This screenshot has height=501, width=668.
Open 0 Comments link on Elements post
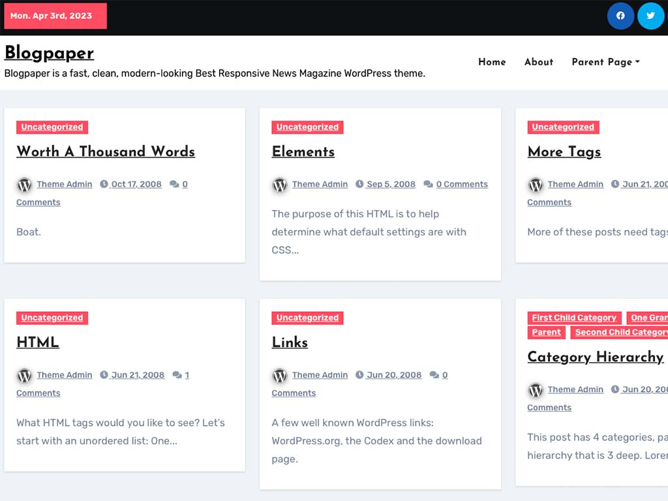462,185
